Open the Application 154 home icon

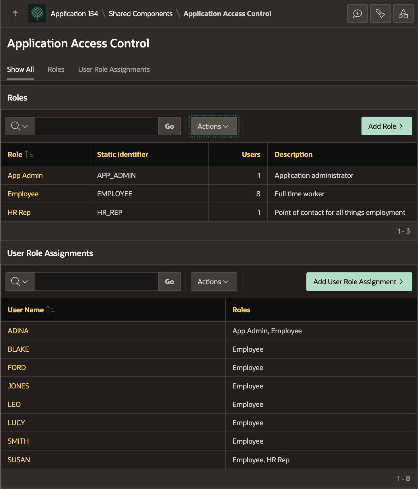point(37,14)
